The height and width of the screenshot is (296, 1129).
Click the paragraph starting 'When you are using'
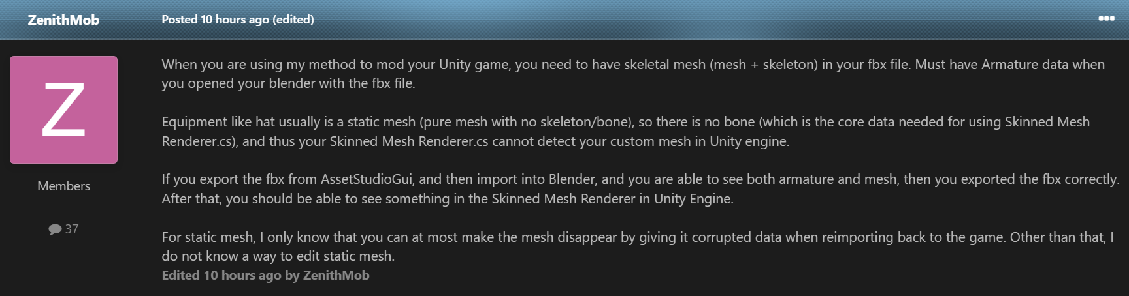tap(633, 74)
